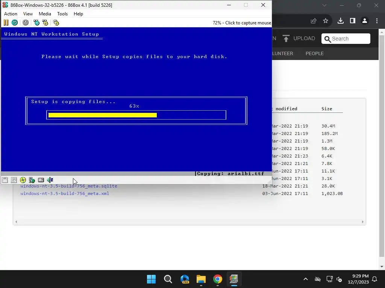Click second floppy drive icon in 86Box status bar

[14, 180]
